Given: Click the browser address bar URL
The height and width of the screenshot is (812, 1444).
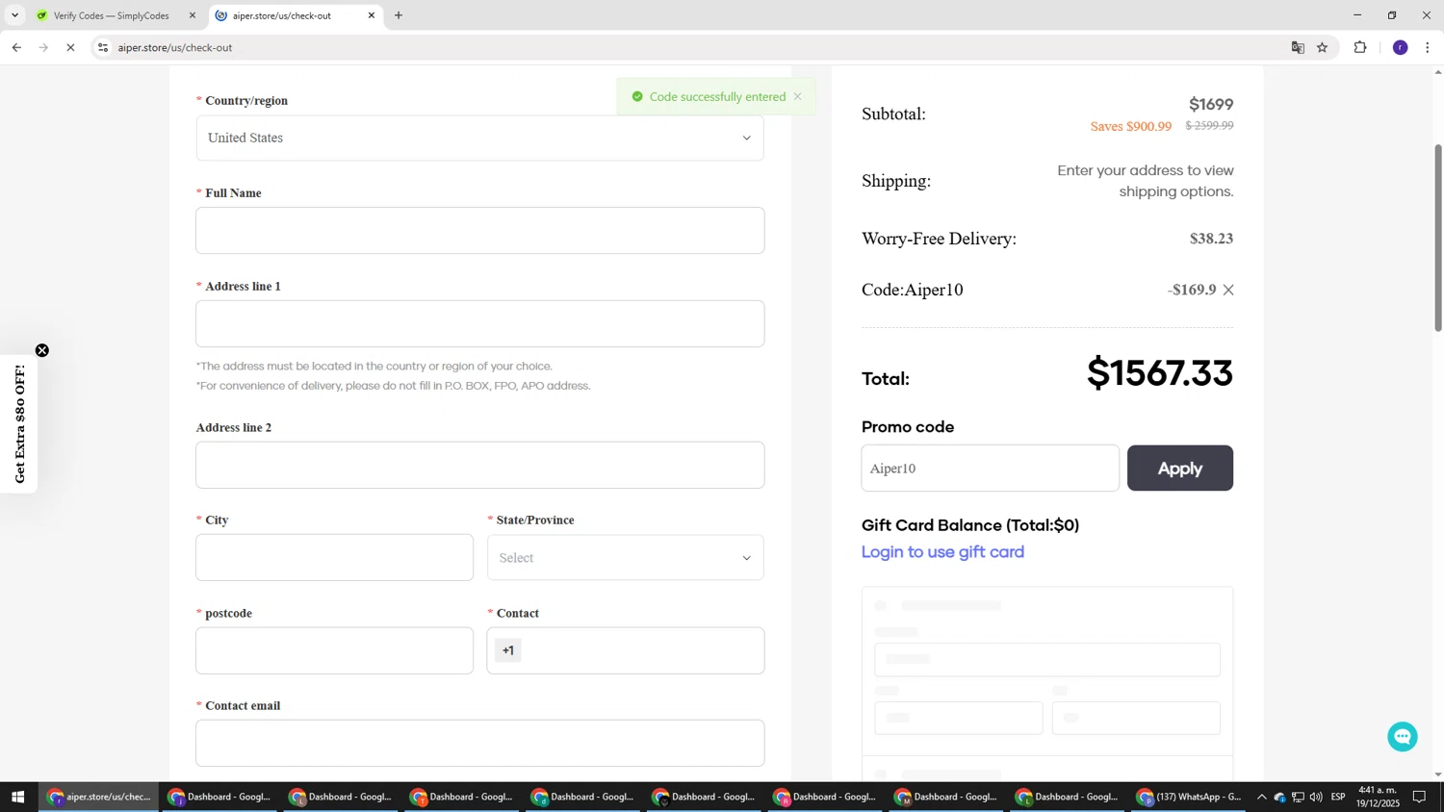Looking at the screenshot, I should tap(175, 47).
